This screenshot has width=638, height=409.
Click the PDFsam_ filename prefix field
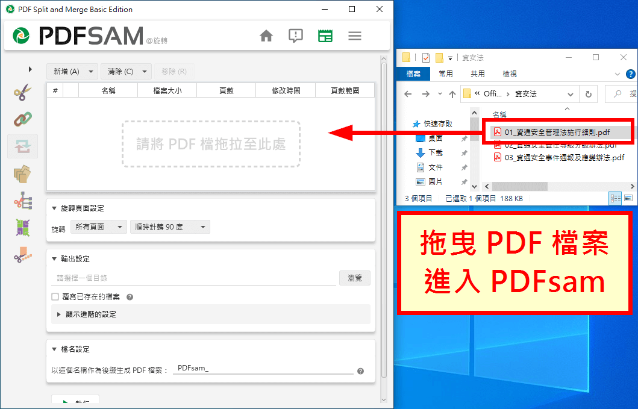click(263, 368)
